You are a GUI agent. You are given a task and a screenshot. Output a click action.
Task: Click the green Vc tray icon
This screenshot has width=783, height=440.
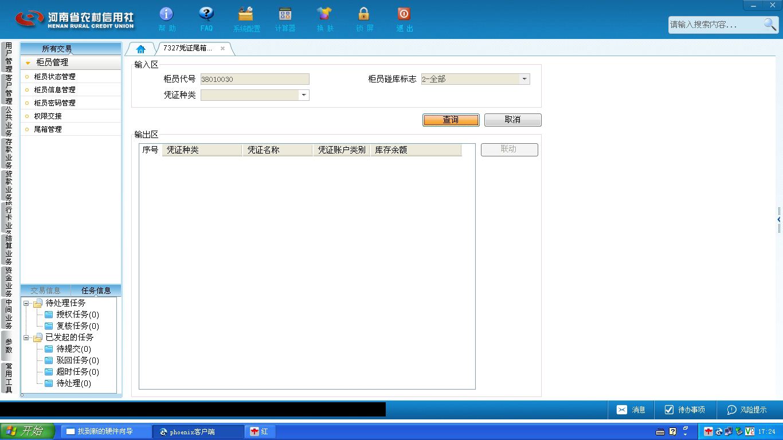coord(749,431)
